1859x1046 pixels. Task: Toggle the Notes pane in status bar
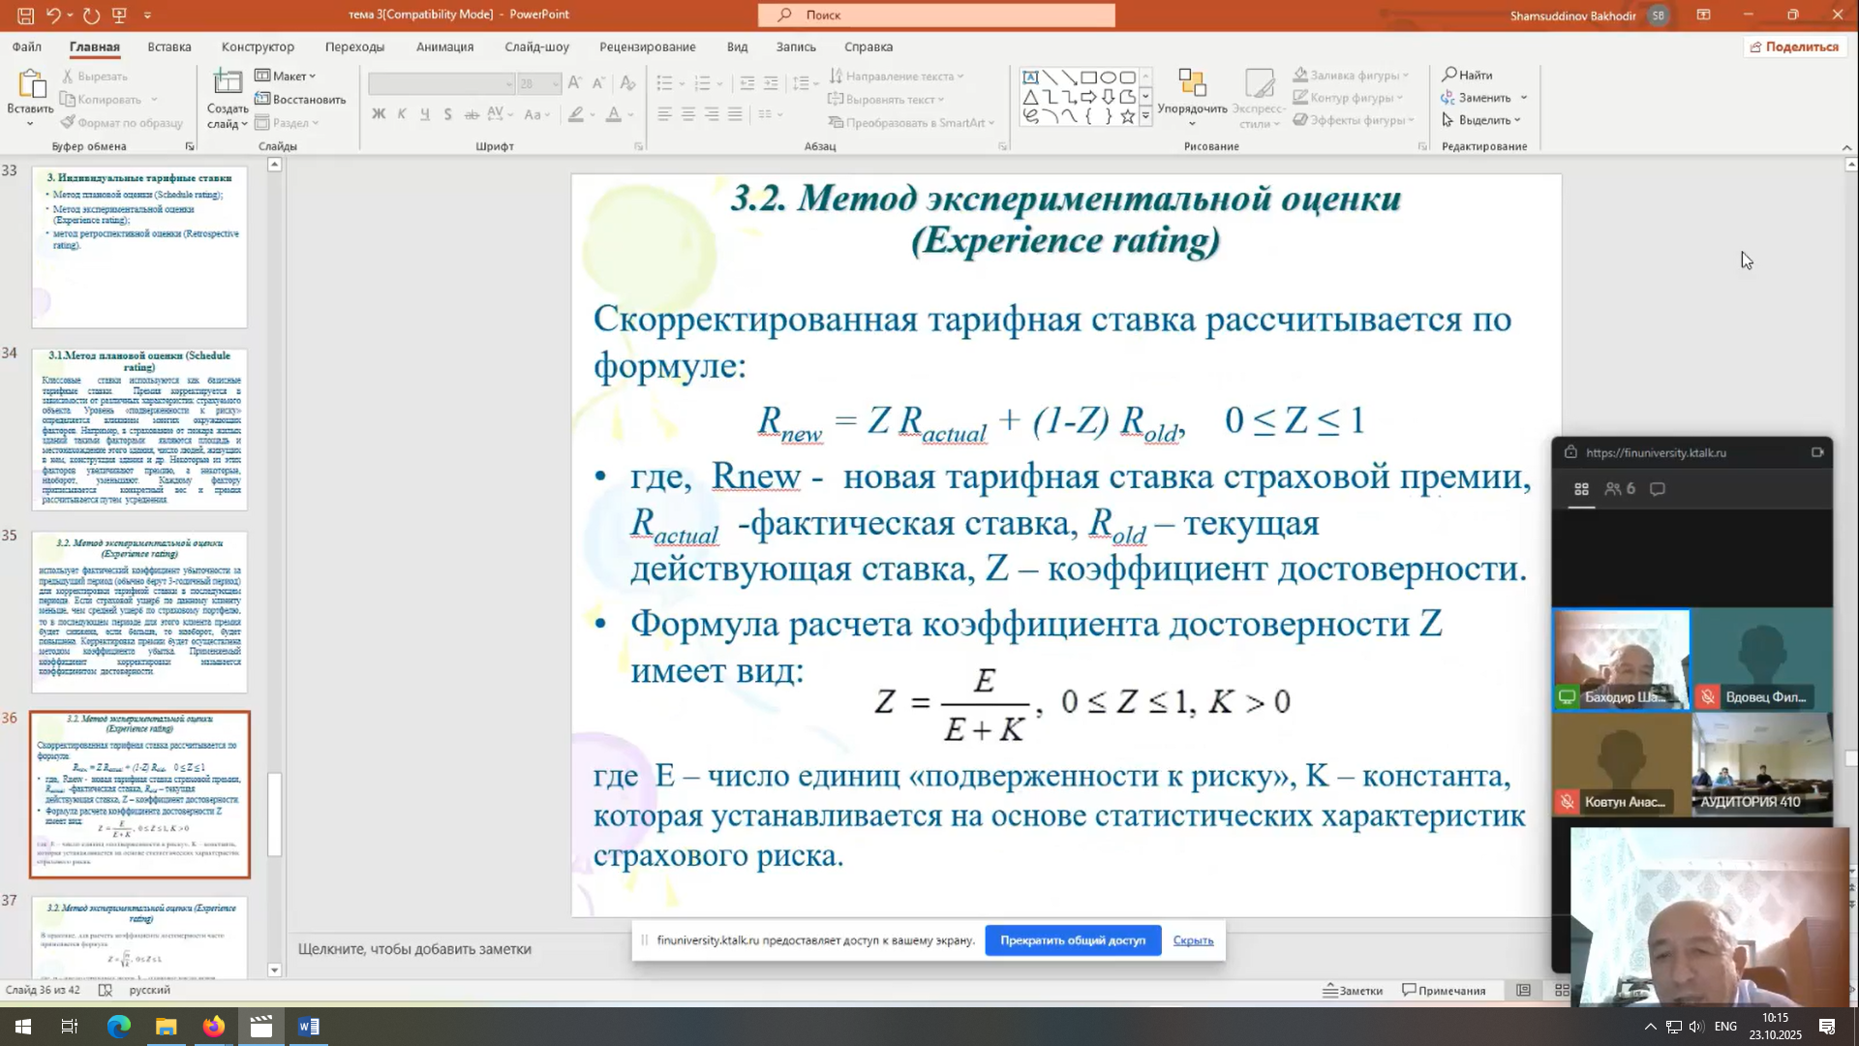tap(1353, 990)
